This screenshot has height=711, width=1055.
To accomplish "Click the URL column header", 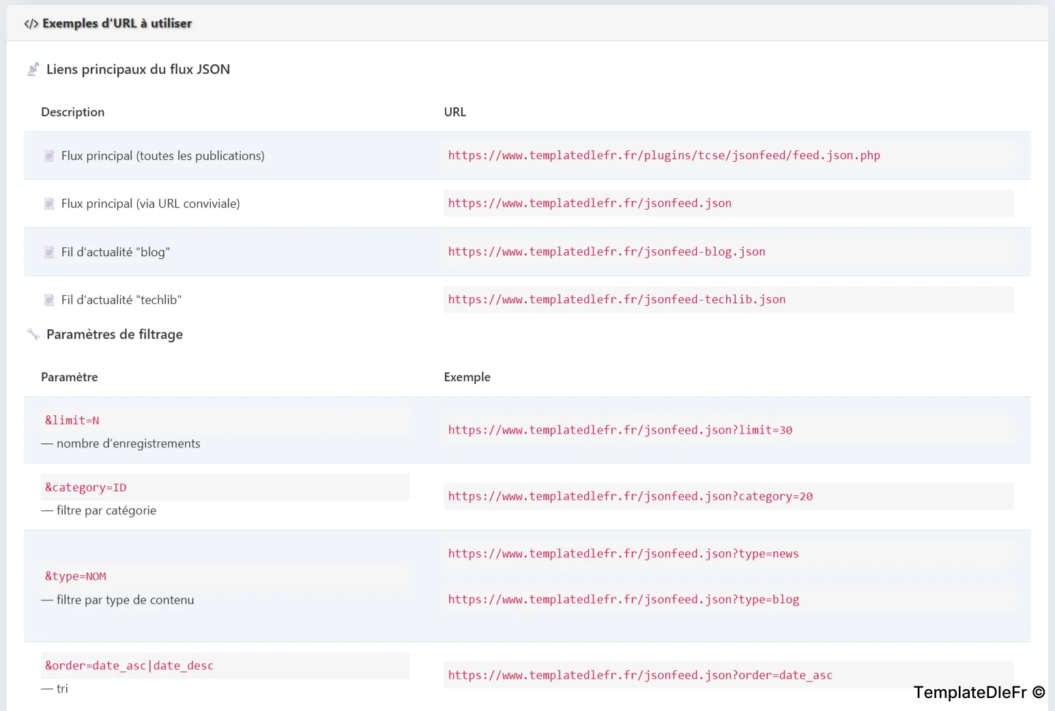I will (455, 112).
